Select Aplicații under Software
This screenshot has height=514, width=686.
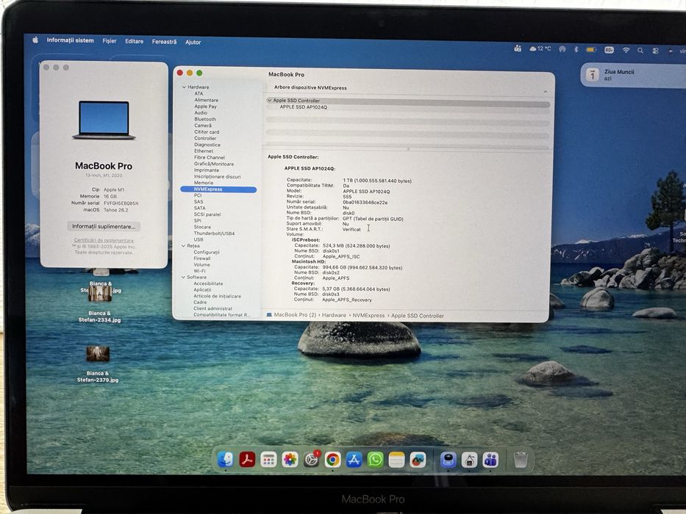point(202,289)
